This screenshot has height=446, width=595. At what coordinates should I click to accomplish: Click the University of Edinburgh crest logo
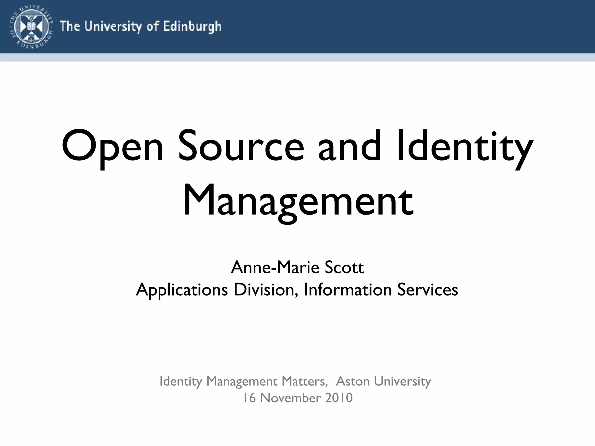click(x=32, y=27)
